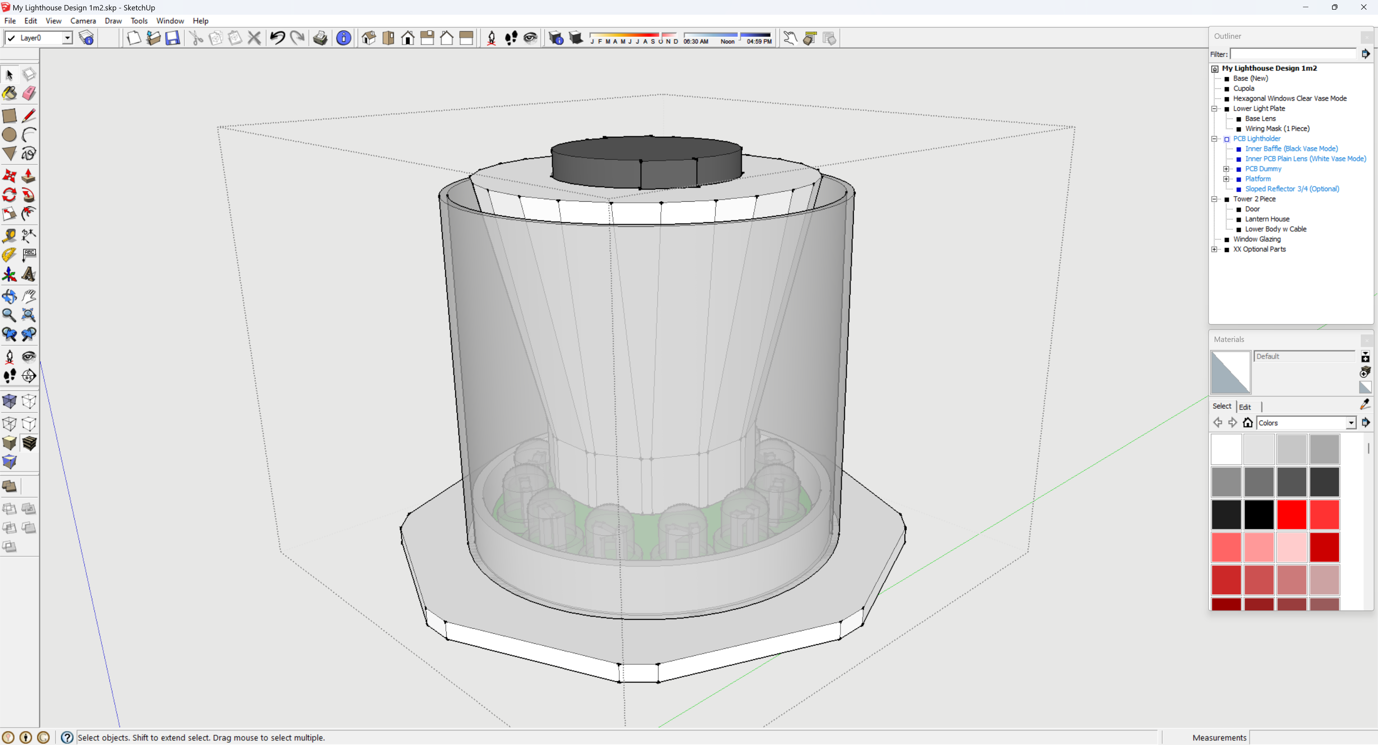Image resolution: width=1378 pixels, height=745 pixels.
Task: Toggle visibility square of PCB Lightholder
Action: pos(1227,139)
